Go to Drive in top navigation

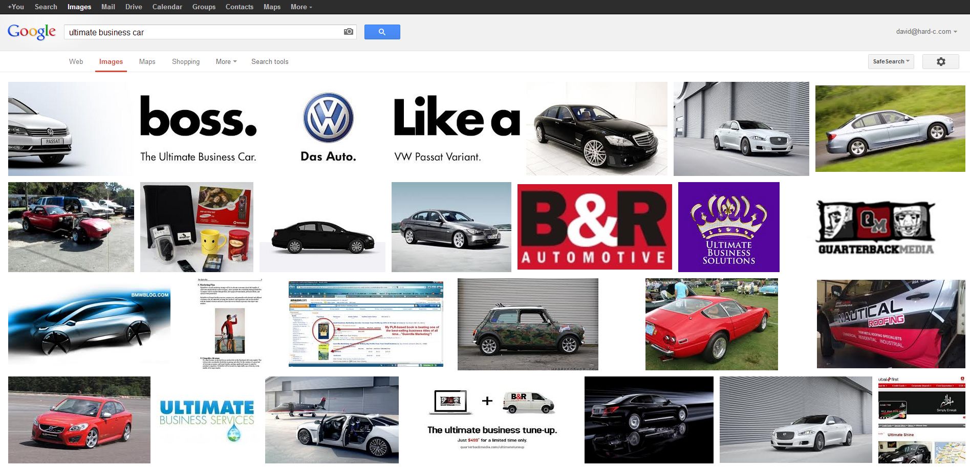click(134, 7)
